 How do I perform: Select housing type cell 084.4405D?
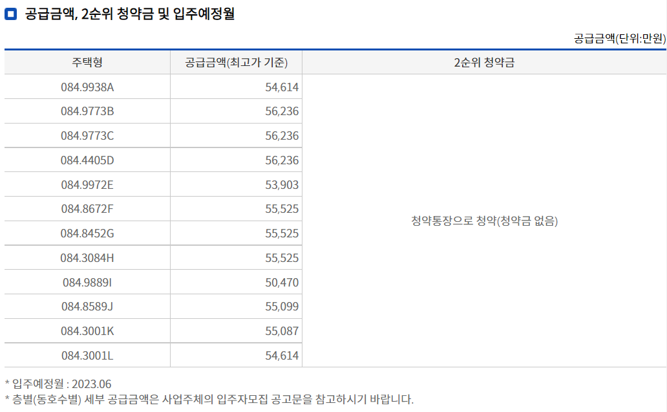(87, 160)
